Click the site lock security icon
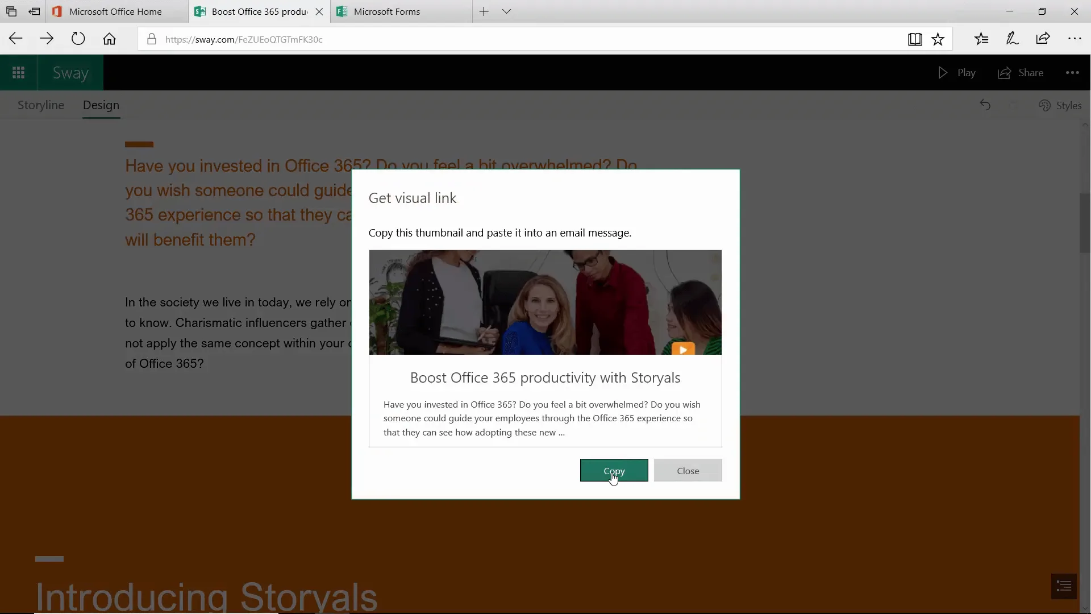1091x614 pixels. (151, 39)
